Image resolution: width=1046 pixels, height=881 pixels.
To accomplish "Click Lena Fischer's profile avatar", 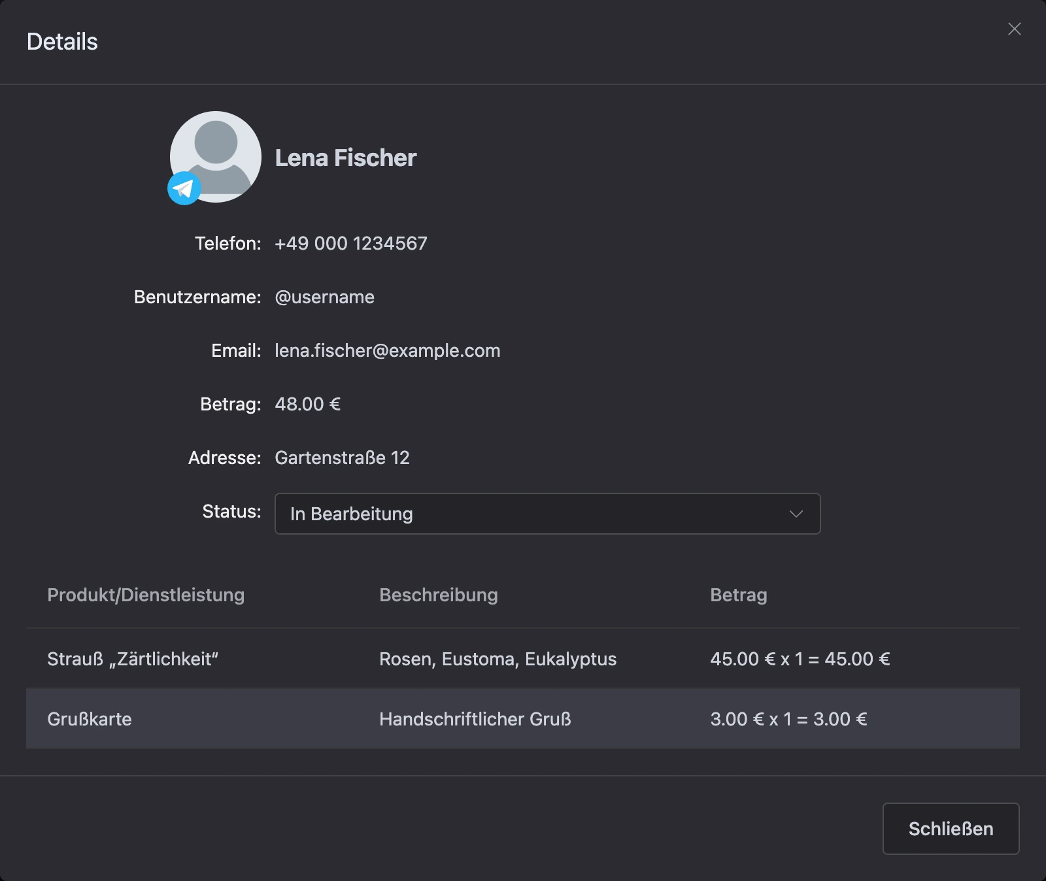I will [x=216, y=157].
